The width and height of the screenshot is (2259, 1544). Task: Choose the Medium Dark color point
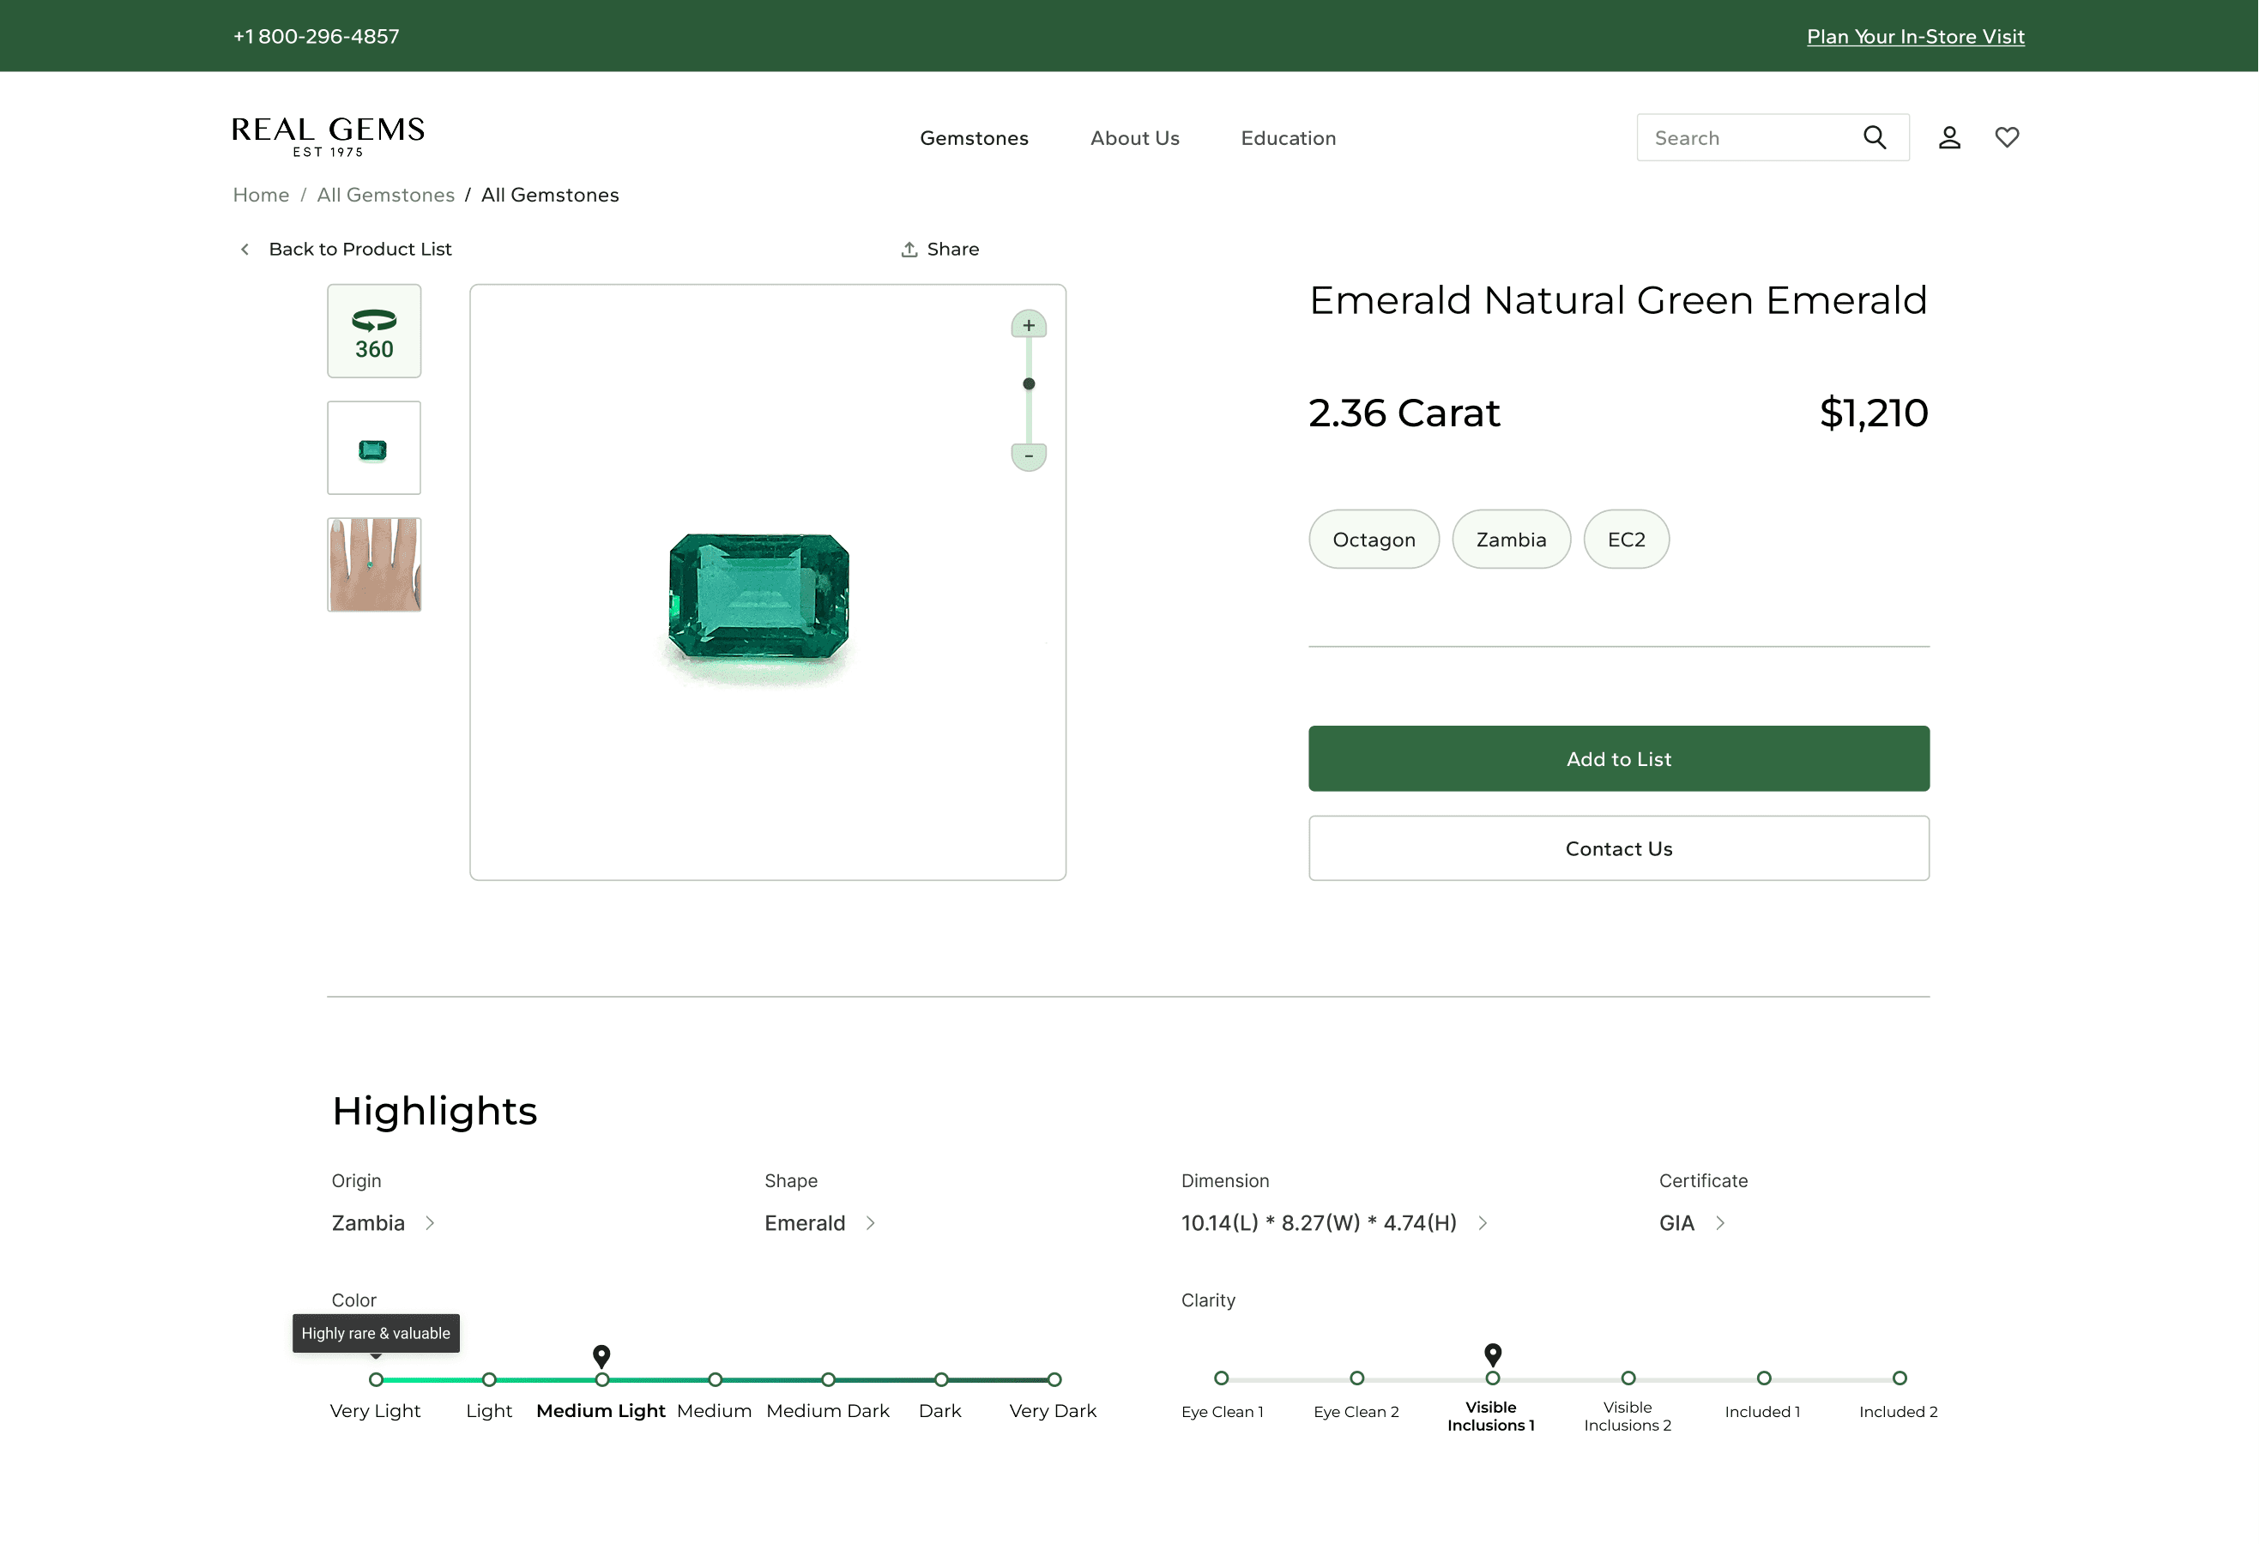tap(828, 1378)
